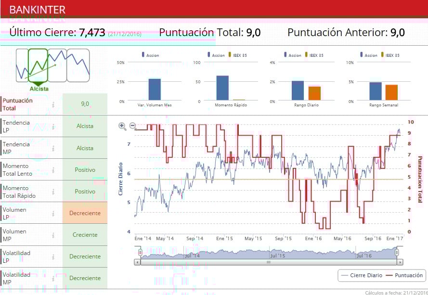Click the Rango Diario chart label
Screen dimensions: 428x295
306,105
